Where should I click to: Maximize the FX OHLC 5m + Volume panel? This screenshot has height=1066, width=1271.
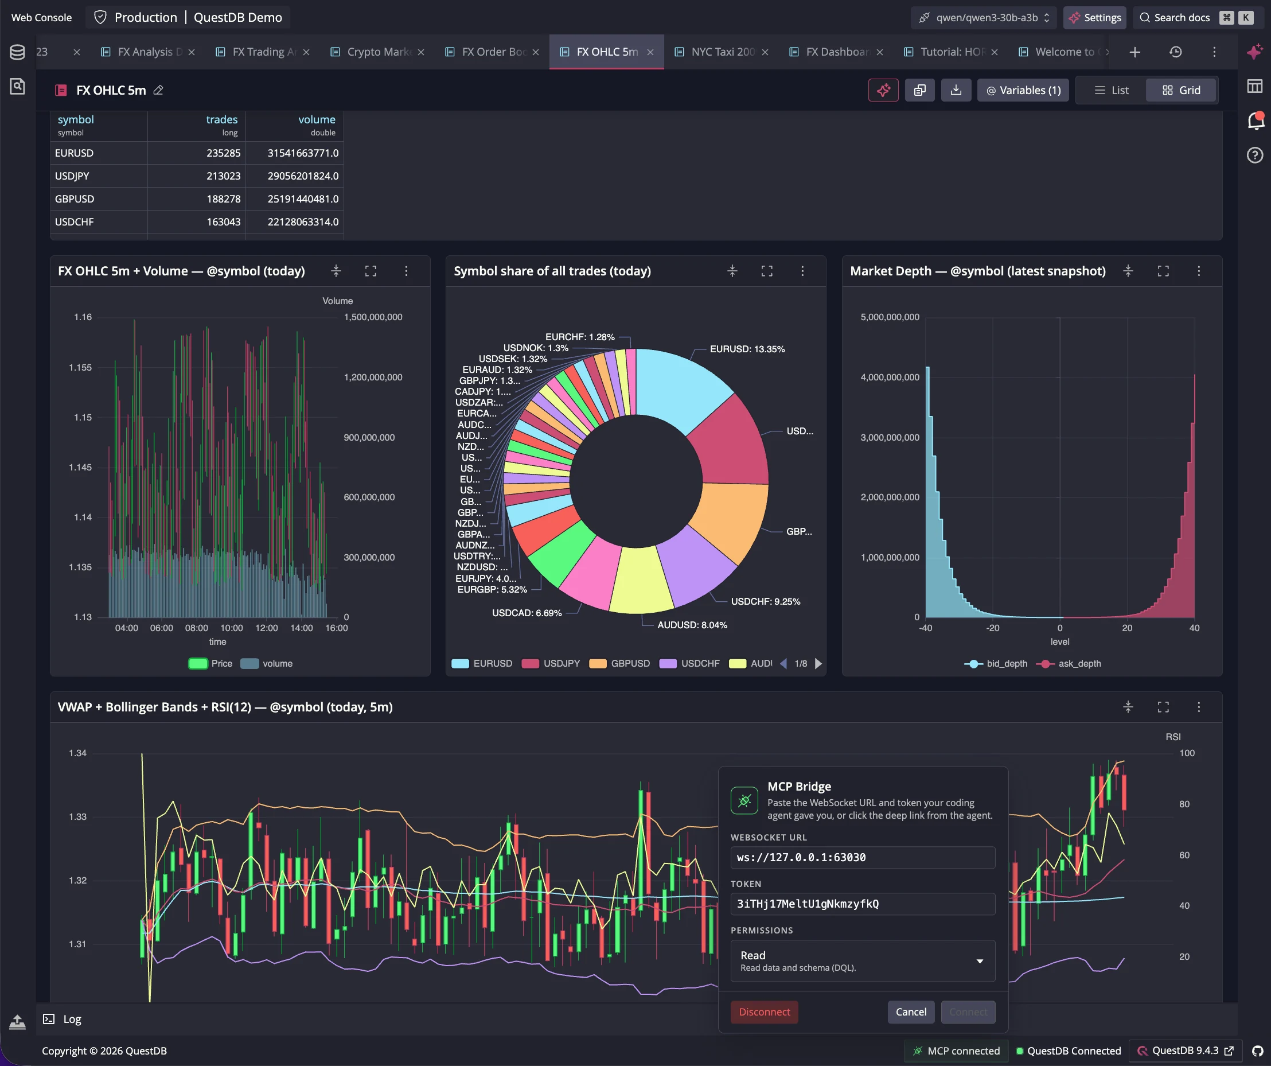(371, 271)
